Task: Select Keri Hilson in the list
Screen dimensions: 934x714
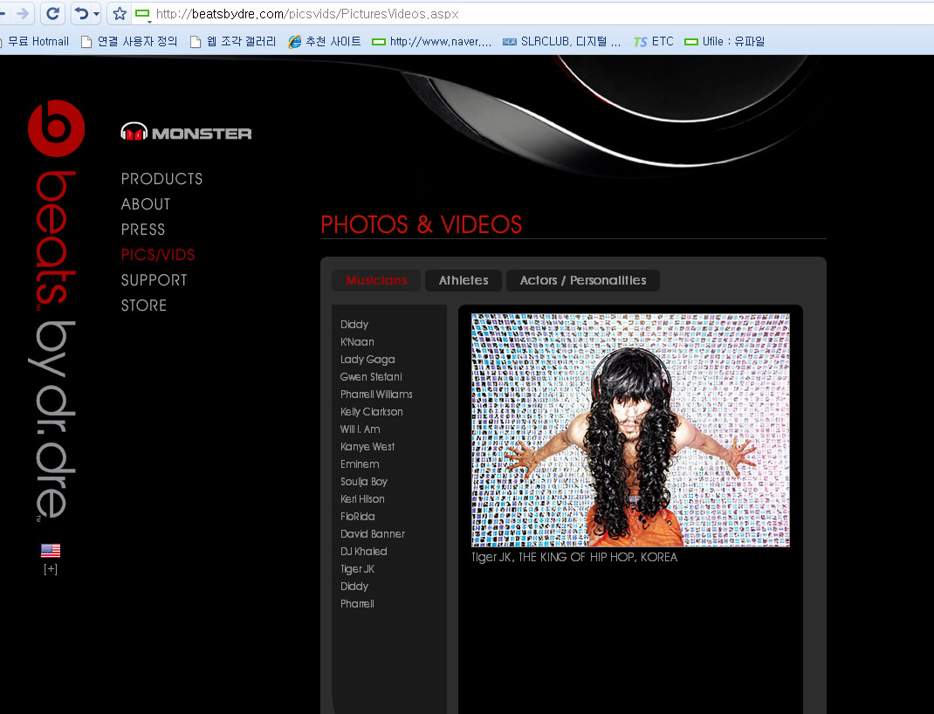Action: pyautogui.click(x=363, y=499)
